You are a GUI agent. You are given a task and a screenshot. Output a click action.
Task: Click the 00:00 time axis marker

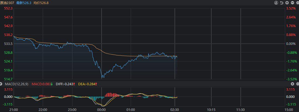click(x=101, y=110)
